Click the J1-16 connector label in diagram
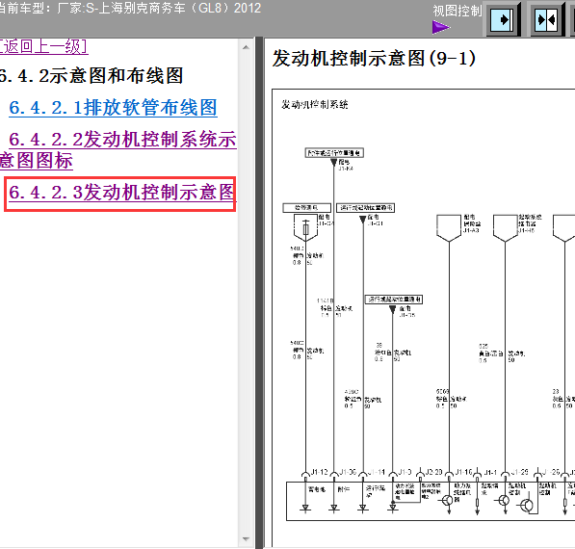 click(x=464, y=472)
